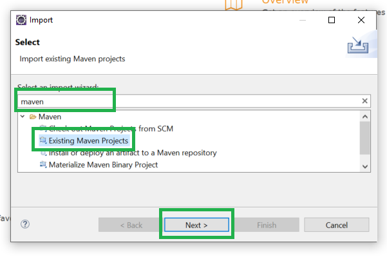Click the wizard list scrollbar thumb
This screenshot has height=259, width=387.
365,138
